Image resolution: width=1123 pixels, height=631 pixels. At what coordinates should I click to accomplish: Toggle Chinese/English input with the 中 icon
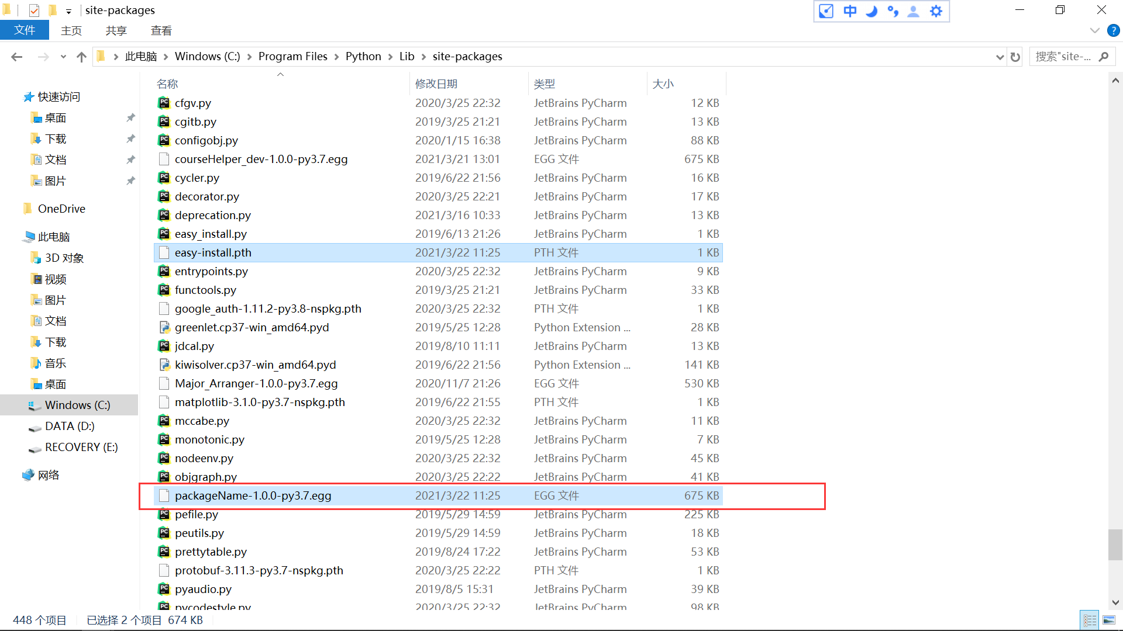(849, 11)
